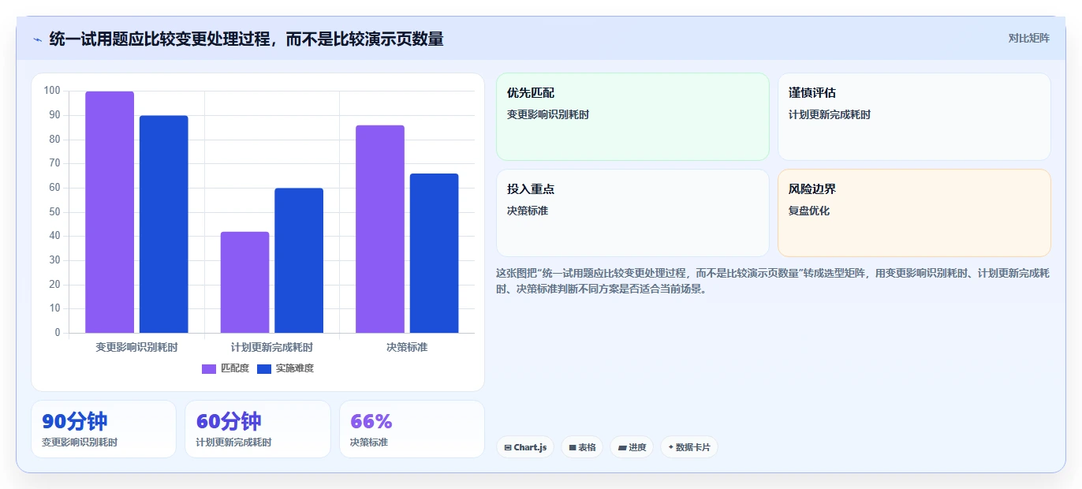
Task: Click y-axis value 50
Action: [54, 211]
